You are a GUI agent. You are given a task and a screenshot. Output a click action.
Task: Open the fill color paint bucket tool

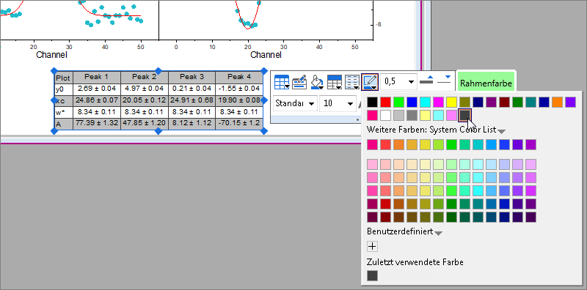pyautogui.click(x=317, y=82)
